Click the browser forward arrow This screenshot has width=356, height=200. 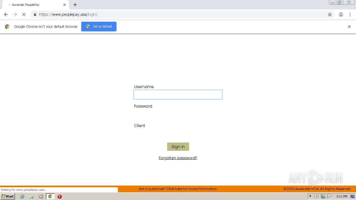(15, 14)
